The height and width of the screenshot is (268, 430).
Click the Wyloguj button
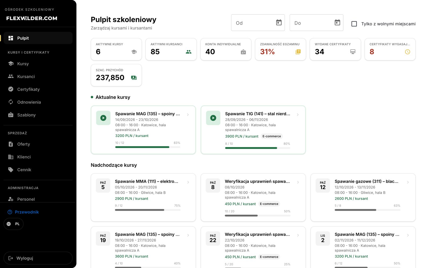pyautogui.click(x=38, y=258)
